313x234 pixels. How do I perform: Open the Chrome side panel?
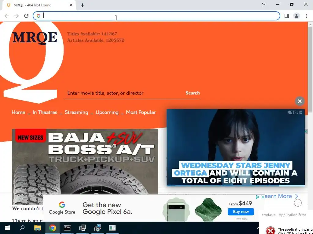(287, 16)
